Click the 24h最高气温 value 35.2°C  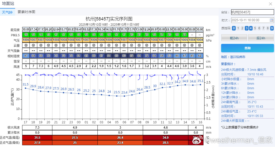[x=252, y=102]
